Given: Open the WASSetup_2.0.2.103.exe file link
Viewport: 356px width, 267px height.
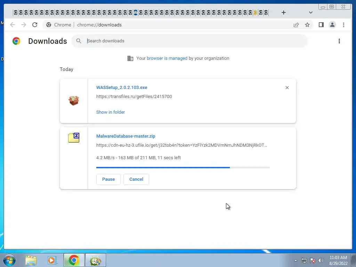Looking at the screenshot, I should (122, 87).
